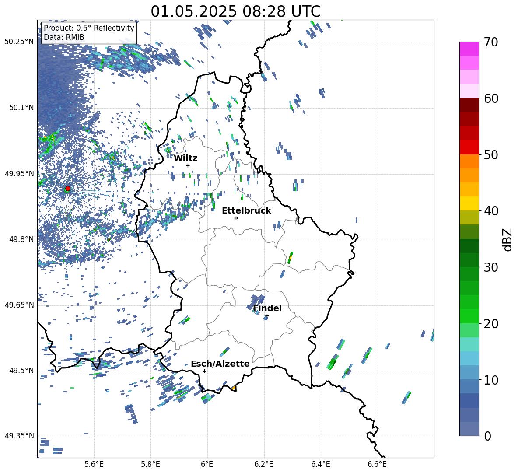This screenshot has height=473, width=518.
Task: Click the colorbar tick value 20
Action: pyautogui.click(x=491, y=323)
